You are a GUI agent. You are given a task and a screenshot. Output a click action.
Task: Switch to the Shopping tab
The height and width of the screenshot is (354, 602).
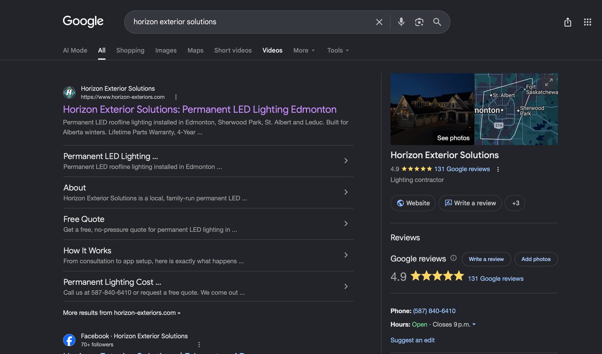pyautogui.click(x=130, y=50)
